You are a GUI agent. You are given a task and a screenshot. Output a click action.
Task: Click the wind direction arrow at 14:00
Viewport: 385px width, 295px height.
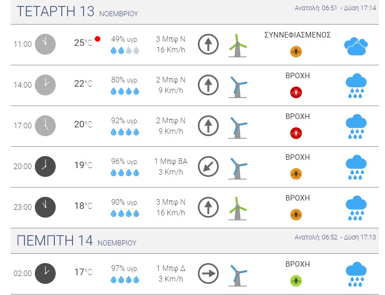pos(208,85)
